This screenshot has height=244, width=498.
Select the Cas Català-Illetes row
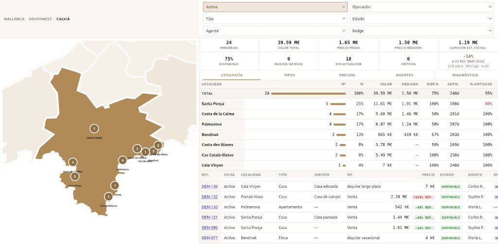click(x=348, y=155)
